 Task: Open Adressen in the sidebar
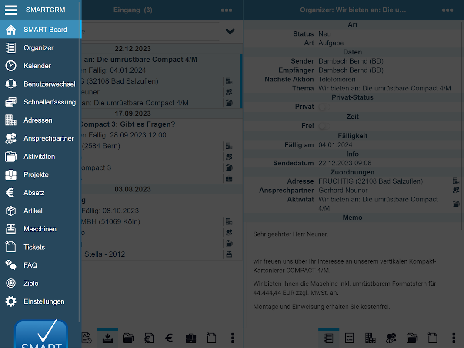[40, 120]
